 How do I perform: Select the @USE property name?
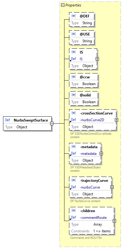85,34
